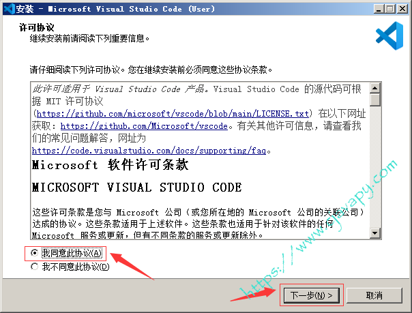Screen dimensions: 412x313
Task: Click the license text scrollbar thumb
Action: point(375,100)
